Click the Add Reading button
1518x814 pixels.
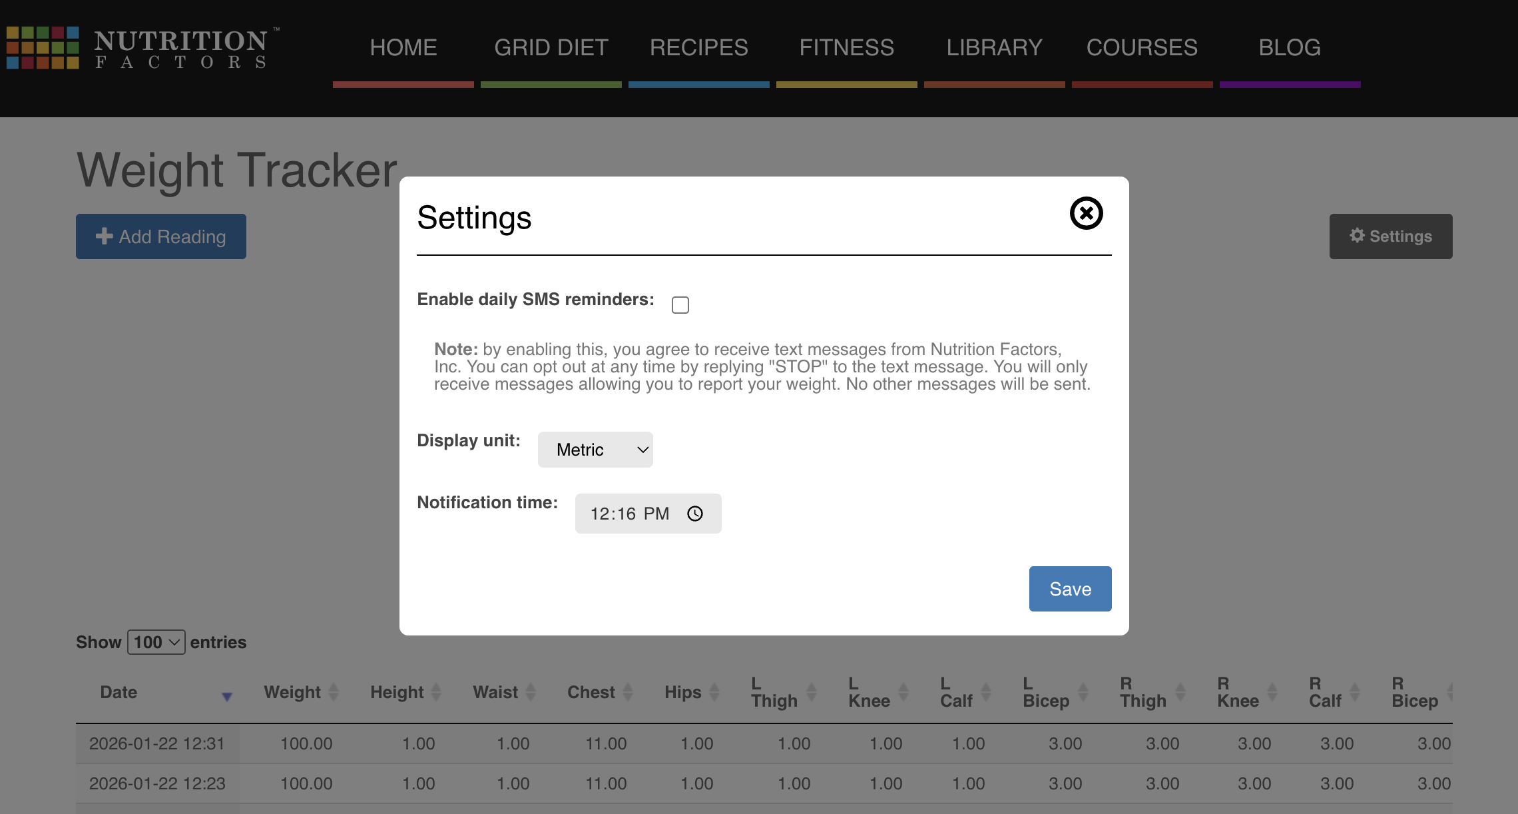tap(160, 236)
